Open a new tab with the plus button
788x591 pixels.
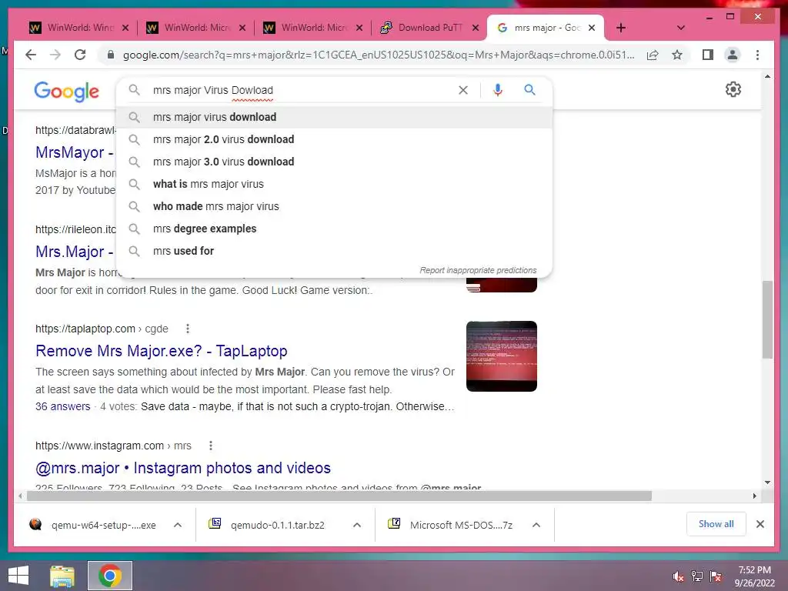click(621, 28)
